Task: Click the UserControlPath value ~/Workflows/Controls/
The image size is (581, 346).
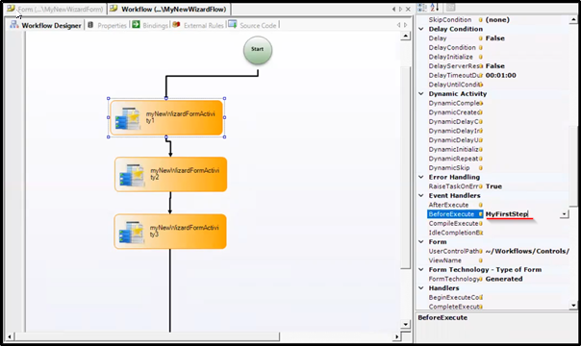Action: point(527,251)
